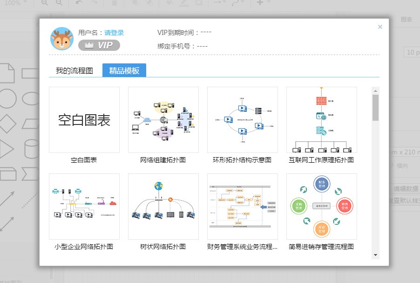Select the dotted line shape

30,200
